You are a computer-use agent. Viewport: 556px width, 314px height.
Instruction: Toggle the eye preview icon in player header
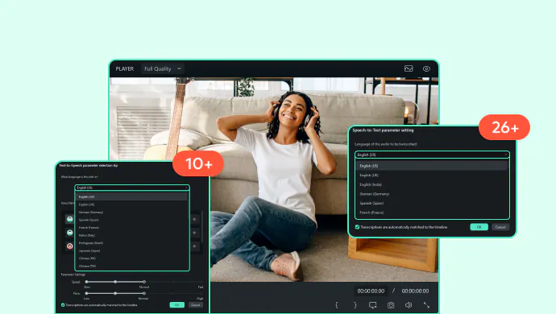click(x=426, y=68)
